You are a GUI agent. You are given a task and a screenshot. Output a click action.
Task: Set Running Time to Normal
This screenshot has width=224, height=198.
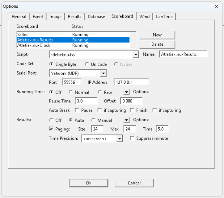pyautogui.click(x=71, y=92)
